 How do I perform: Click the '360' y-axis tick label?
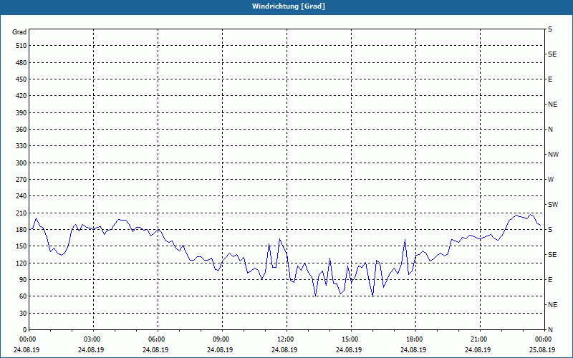pyautogui.click(x=21, y=130)
